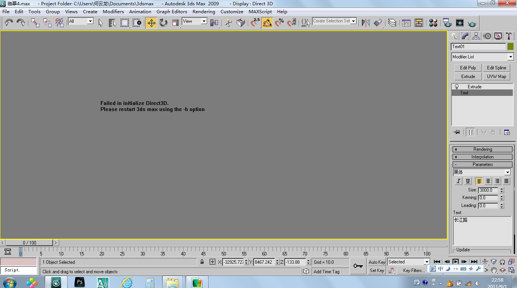The width and height of the screenshot is (517, 288).
Task: Click the time slider 0 / 100
Action: pyautogui.click(x=30, y=243)
